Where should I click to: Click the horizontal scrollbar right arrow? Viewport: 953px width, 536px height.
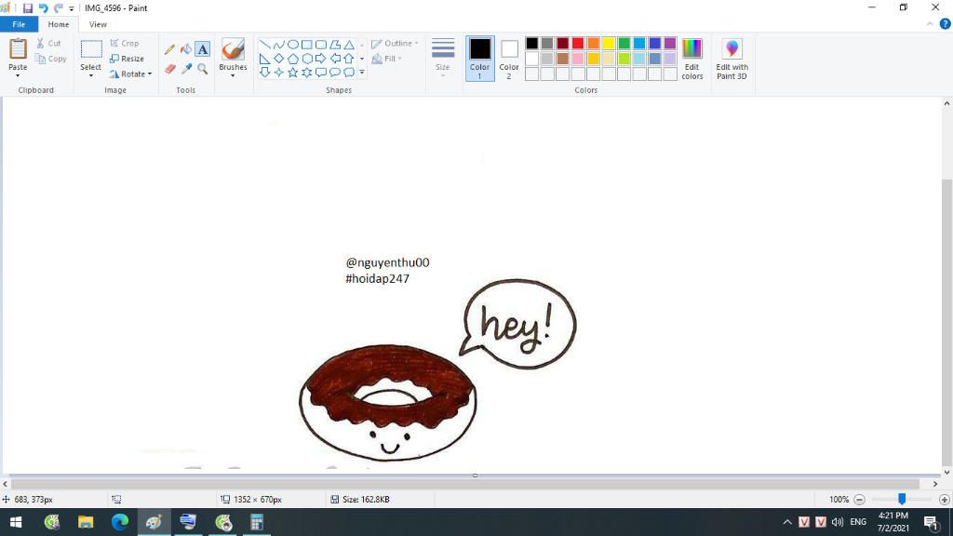(x=934, y=484)
